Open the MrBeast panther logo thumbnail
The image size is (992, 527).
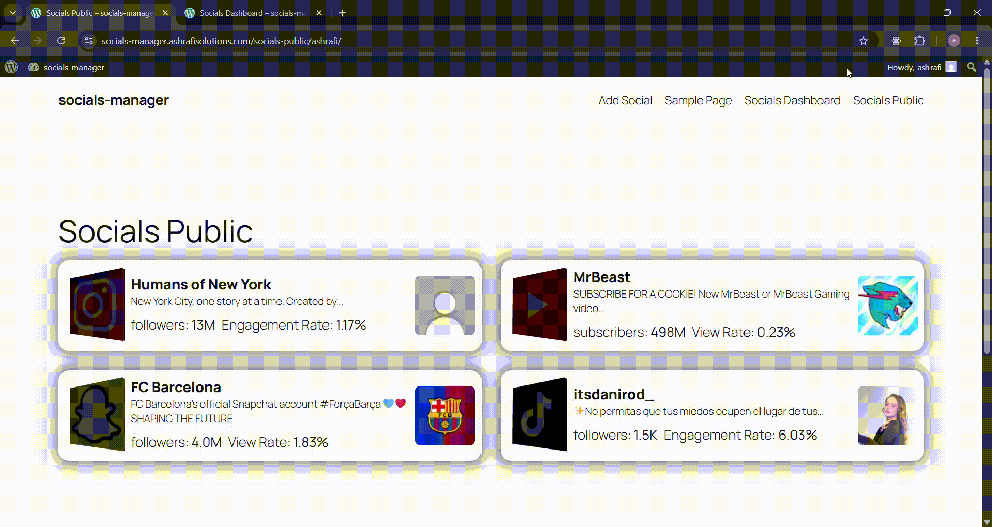point(887,305)
